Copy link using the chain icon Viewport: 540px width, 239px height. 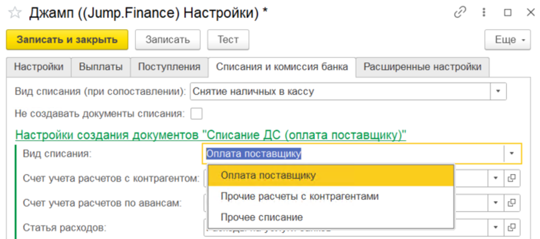(x=460, y=13)
